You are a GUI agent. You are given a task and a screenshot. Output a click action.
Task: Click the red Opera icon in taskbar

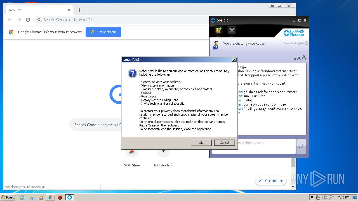pyautogui.click(x=60, y=197)
